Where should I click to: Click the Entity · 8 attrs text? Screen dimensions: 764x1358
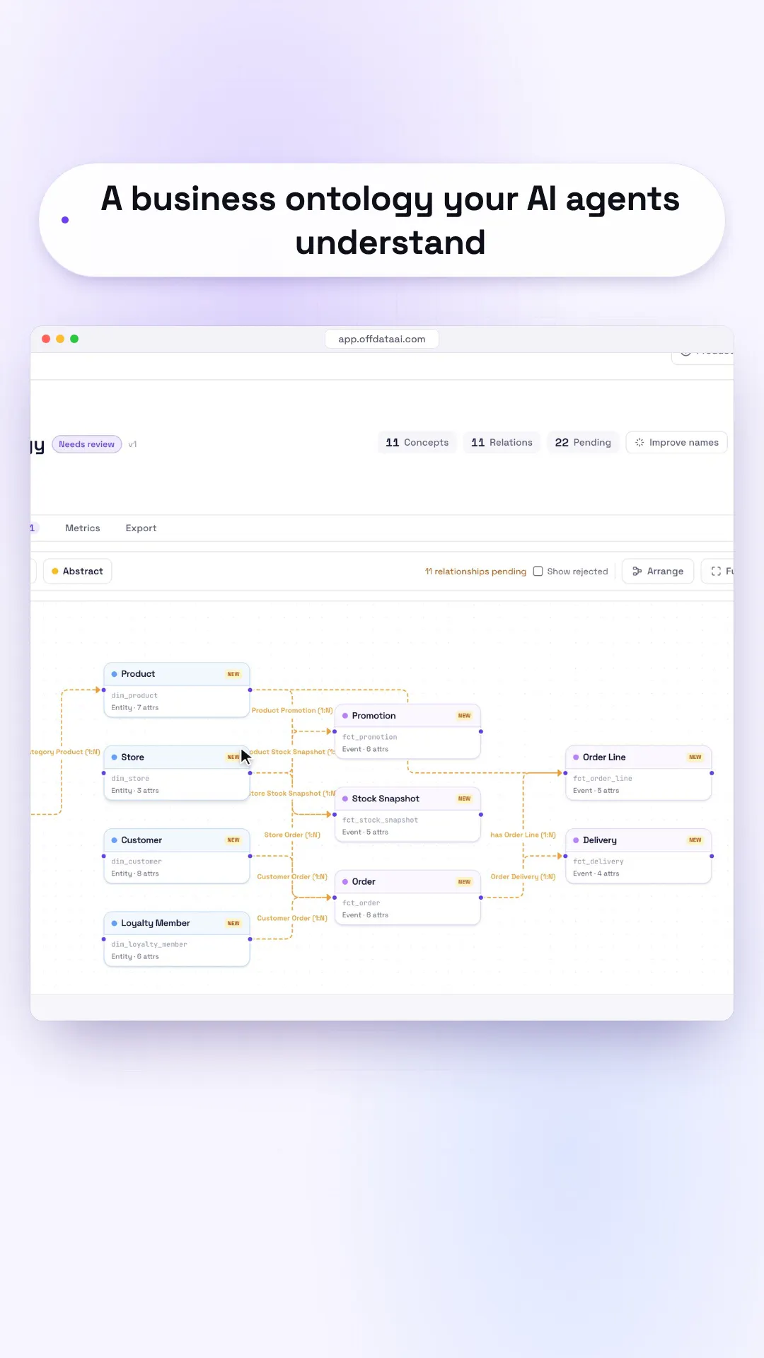click(x=135, y=874)
